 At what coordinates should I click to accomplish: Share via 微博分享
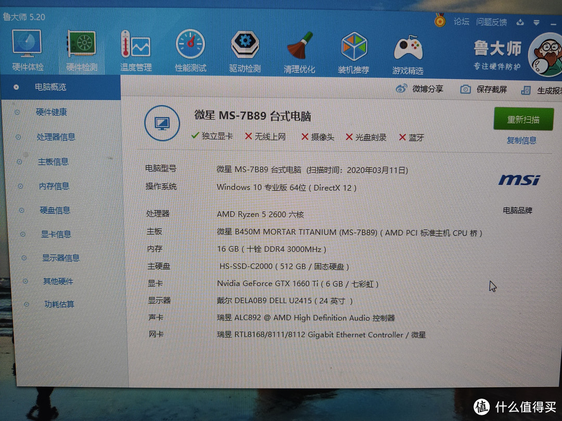pos(419,88)
